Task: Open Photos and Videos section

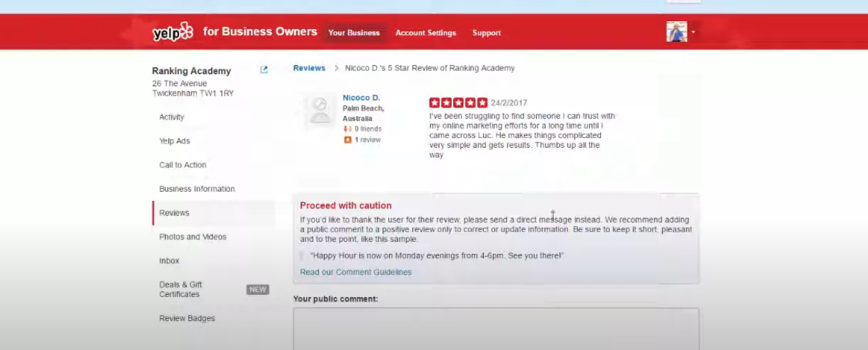Action: tap(193, 237)
